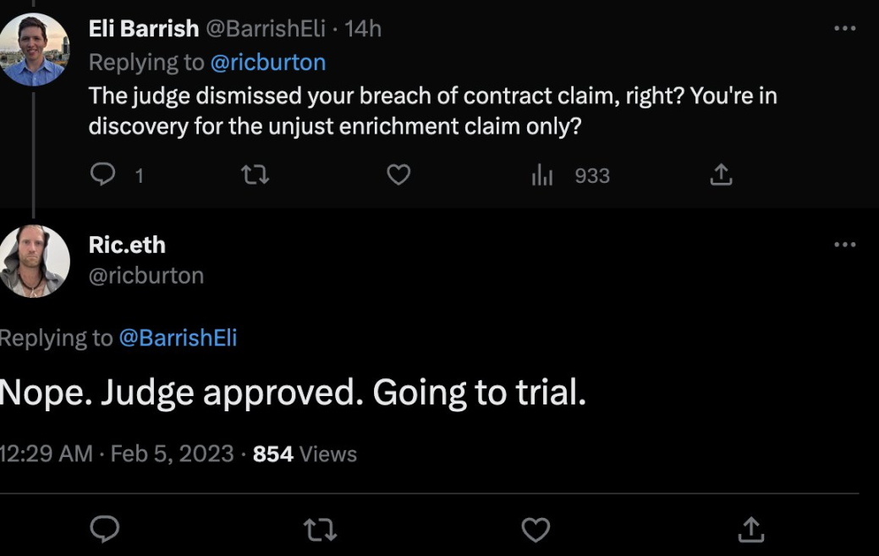Click the 854 Views count
Image resolution: width=879 pixels, height=556 pixels.
click(305, 454)
